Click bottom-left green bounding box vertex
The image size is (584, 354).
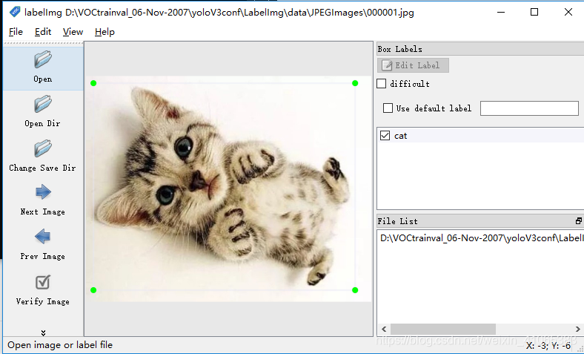click(93, 290)
